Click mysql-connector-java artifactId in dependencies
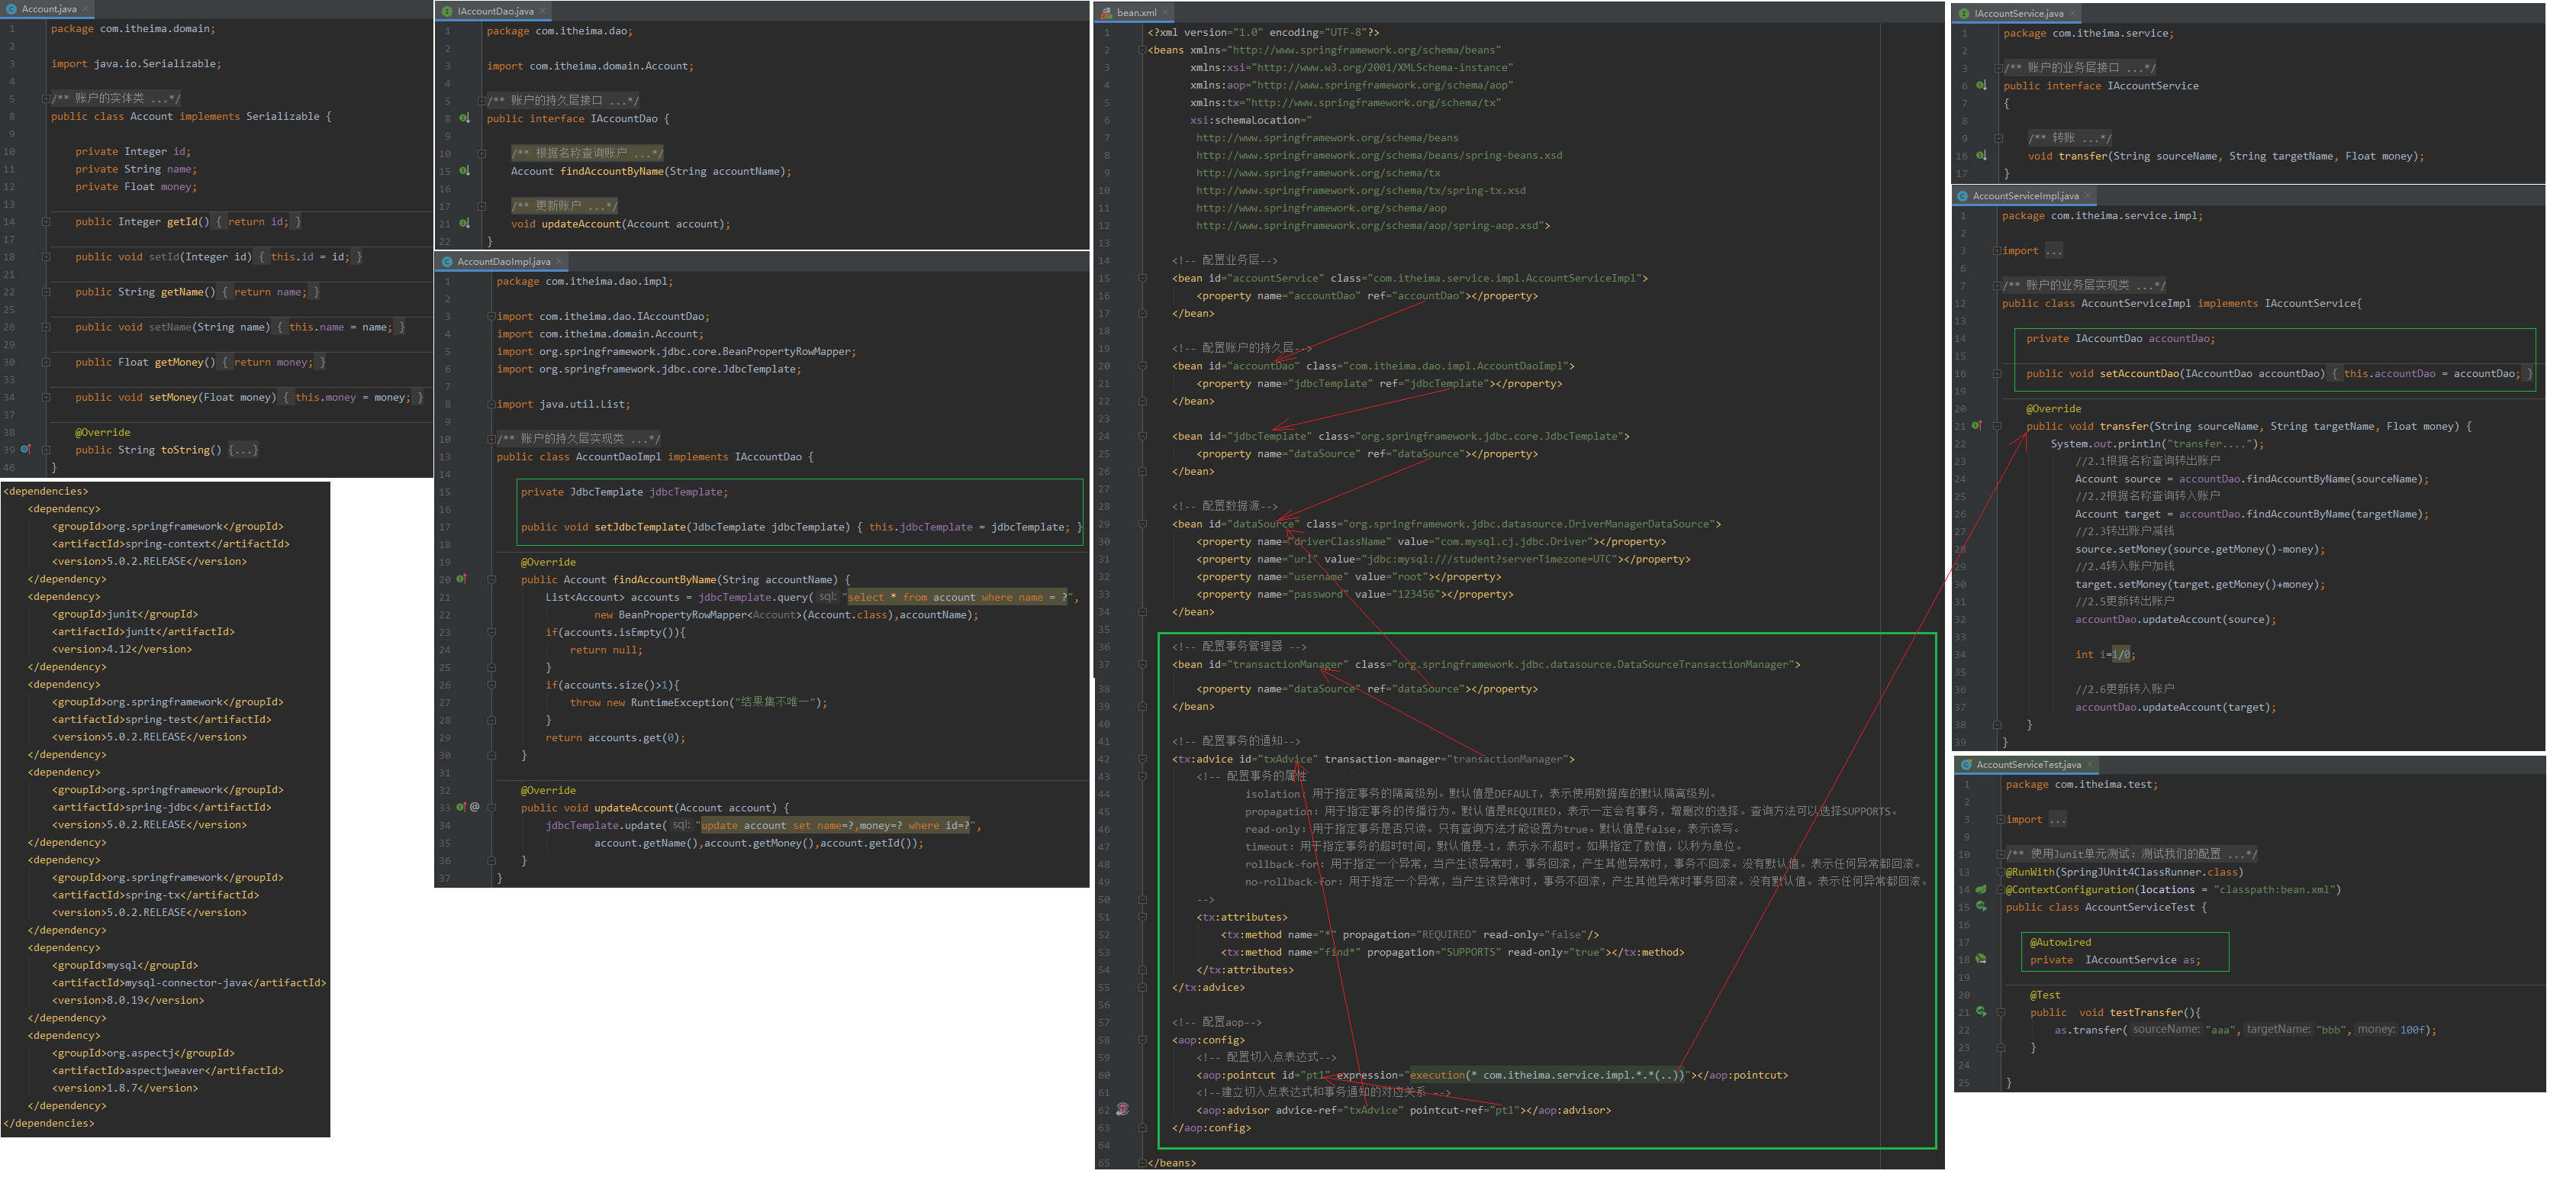The width and height of the screenshot is (2576, 1203). tap(186, 983)
